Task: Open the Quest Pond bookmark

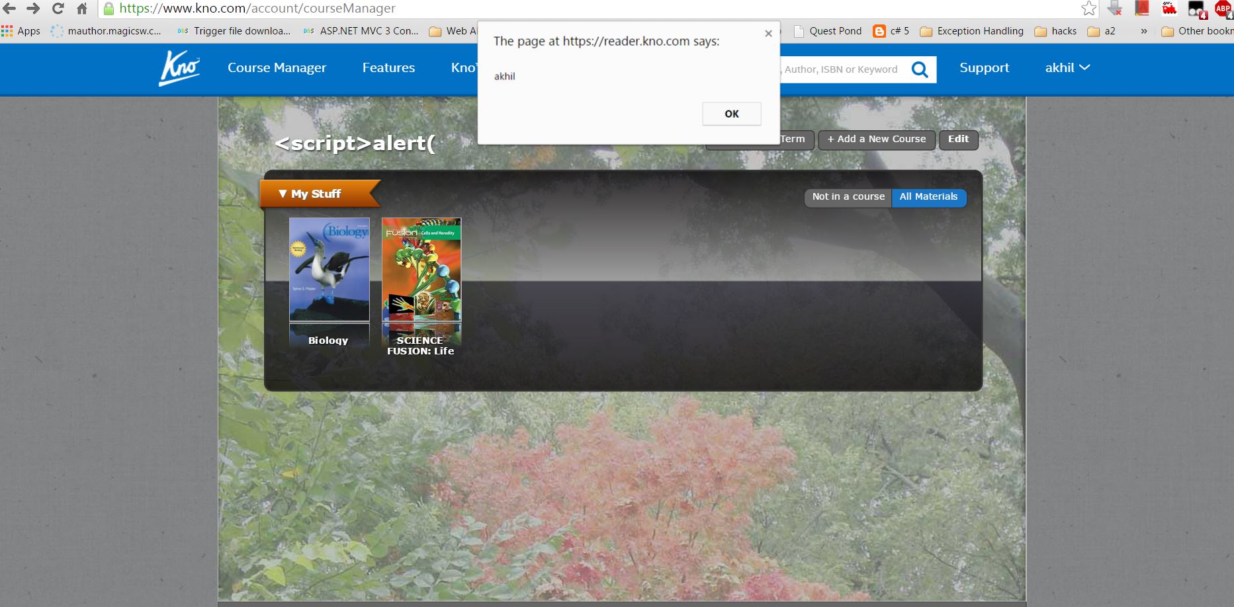Action: (x=828, y=31)
